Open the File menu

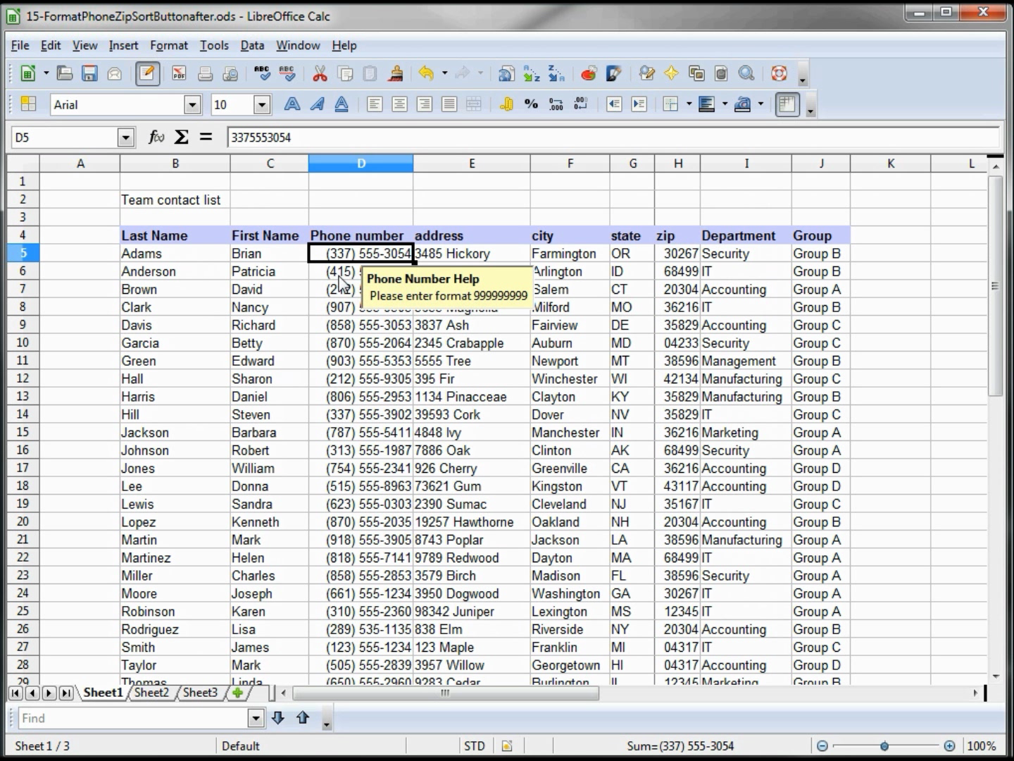(x=20, y=45)
